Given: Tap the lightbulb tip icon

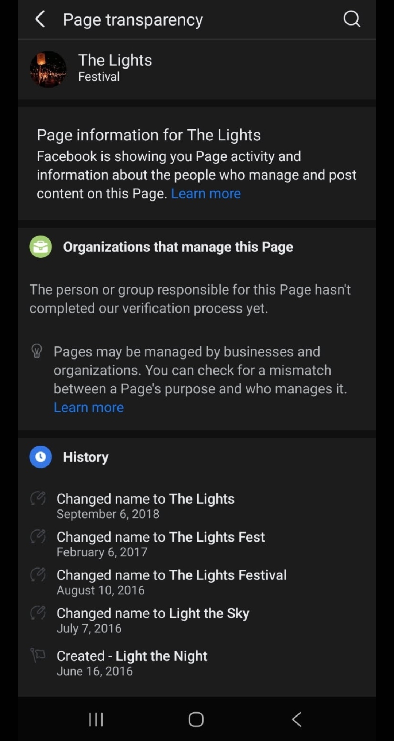Looking at the screenshot, I should pyautogui.click(x=37, y=351).
